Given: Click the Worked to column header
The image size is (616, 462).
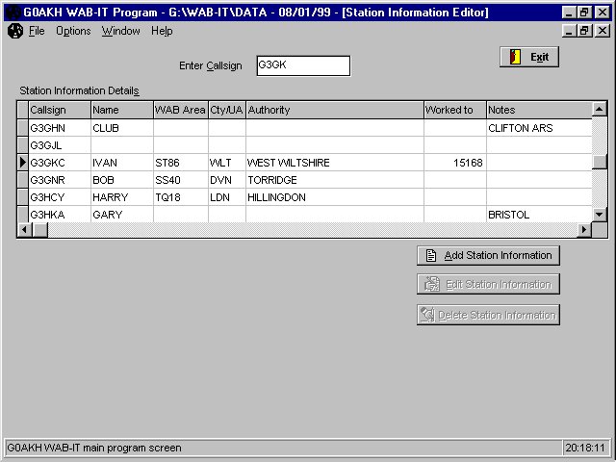Looking at the screenshot, I should click(x=455, y=110).
